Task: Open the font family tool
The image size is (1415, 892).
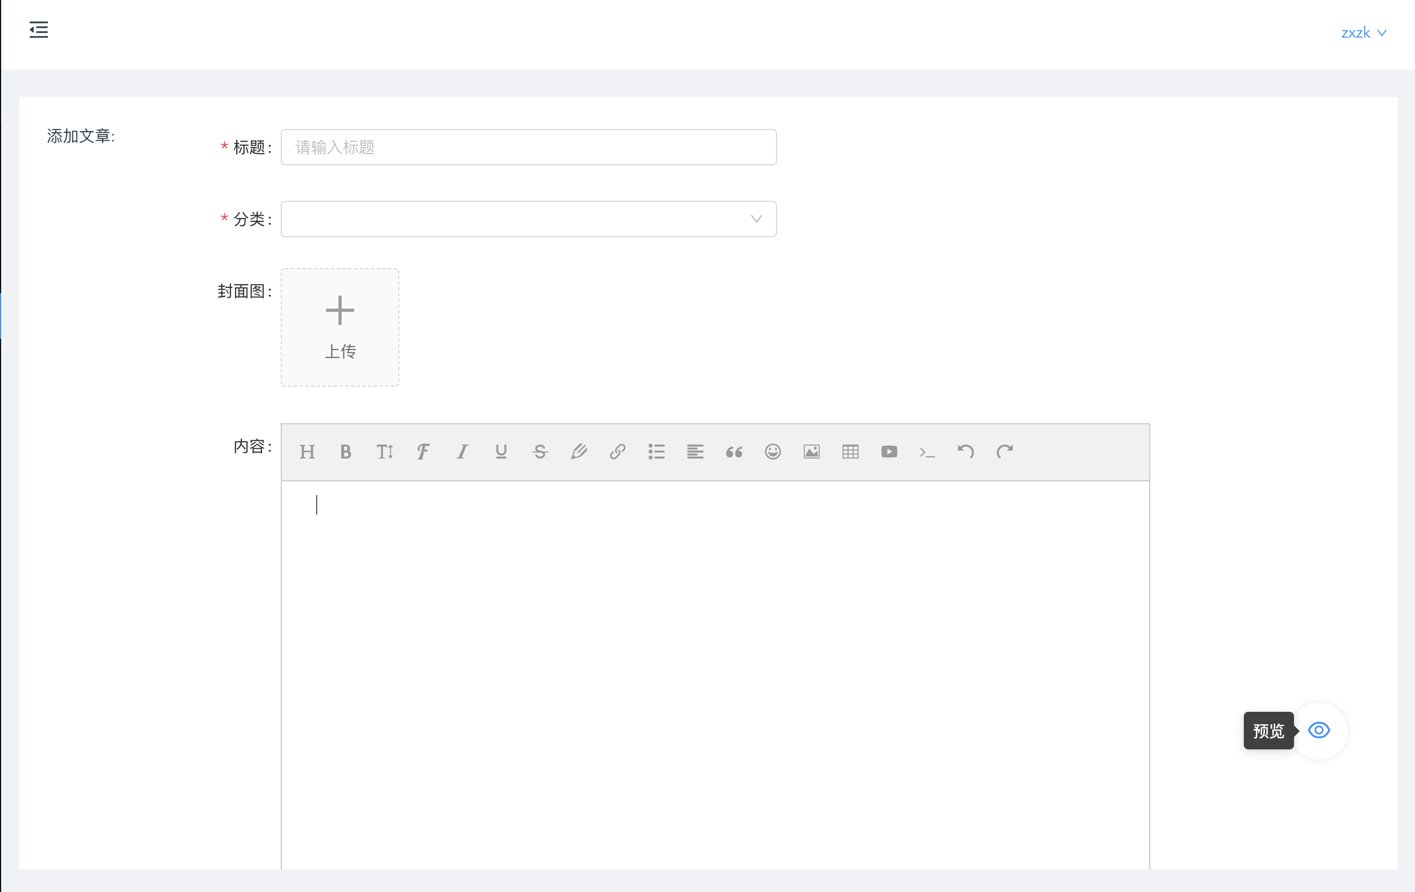Action: [x=423, y=452]
